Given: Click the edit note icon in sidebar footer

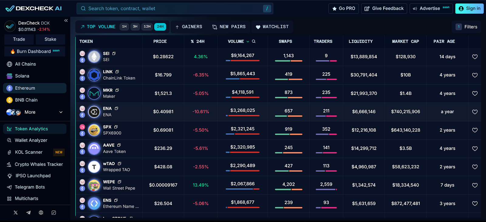Looking at the screenshot, I should [x=54, y=213].
